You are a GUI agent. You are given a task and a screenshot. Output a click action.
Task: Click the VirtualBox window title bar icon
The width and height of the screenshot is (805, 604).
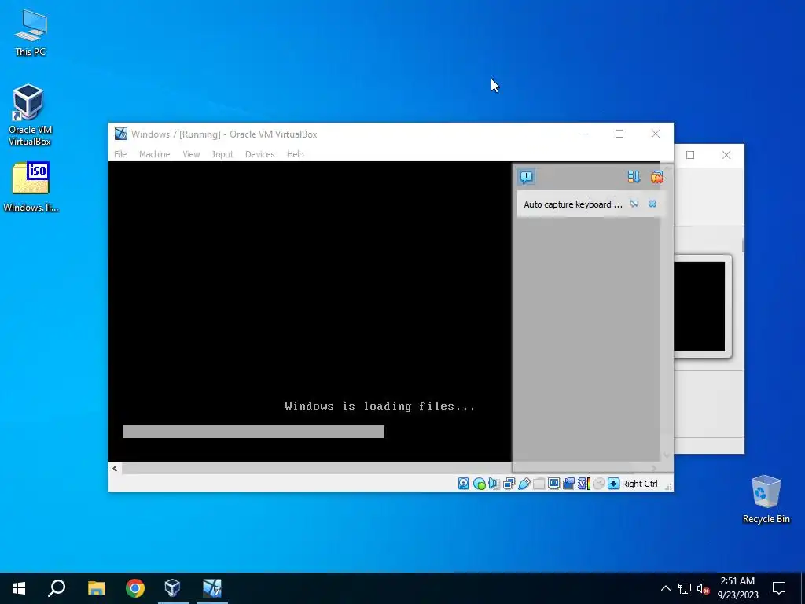click(x=120, y=134)
